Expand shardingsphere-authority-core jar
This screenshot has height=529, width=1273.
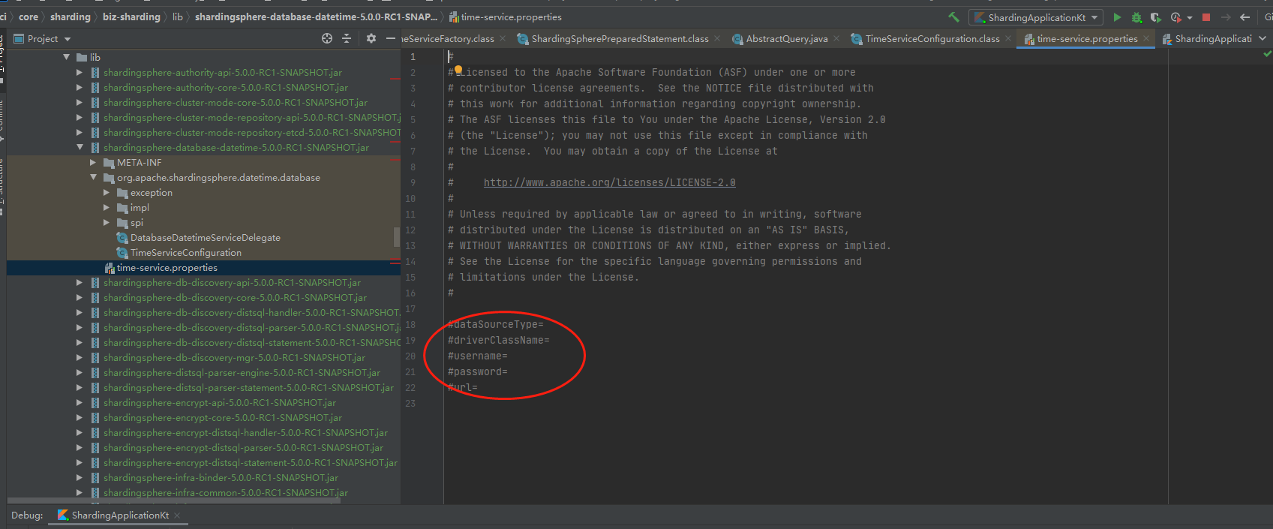pyautogui.click(x=80, y=87)
